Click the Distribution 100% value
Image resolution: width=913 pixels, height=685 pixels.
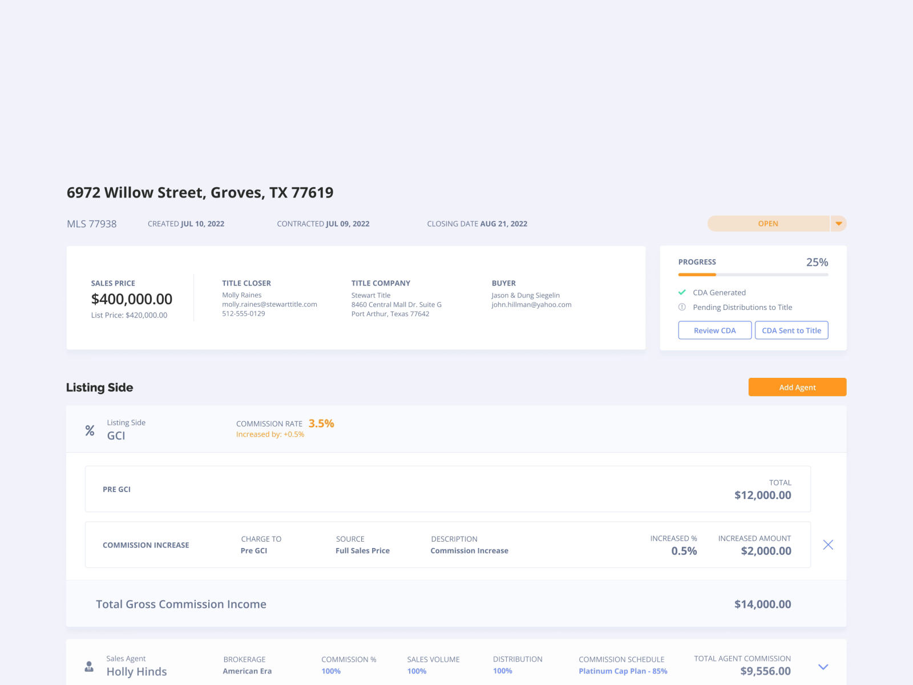(x=503, y=671)
